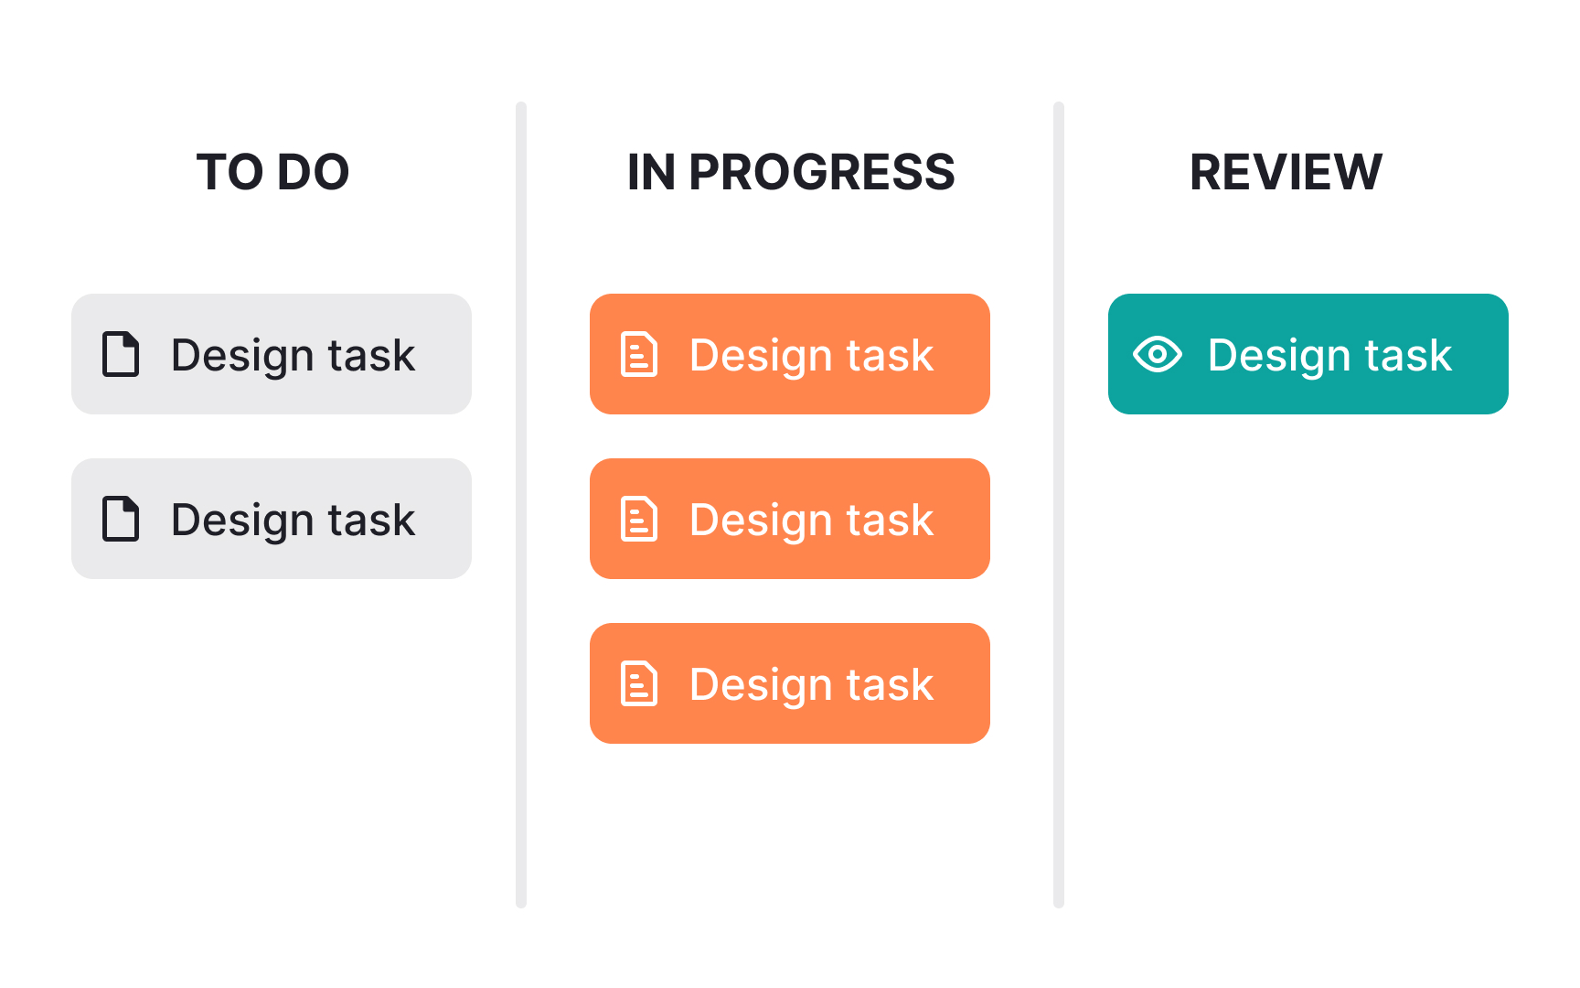
Task: Click the blank page icon on the second To Do card
Action: 121,520
